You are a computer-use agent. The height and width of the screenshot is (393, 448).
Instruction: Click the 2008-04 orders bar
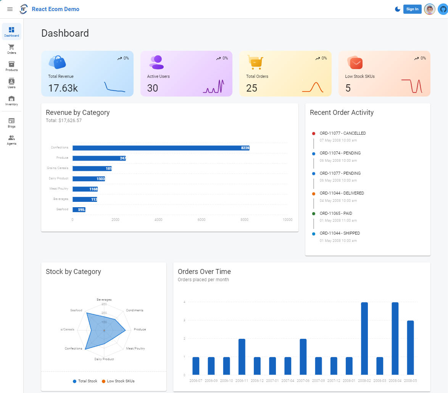point(395,338)
